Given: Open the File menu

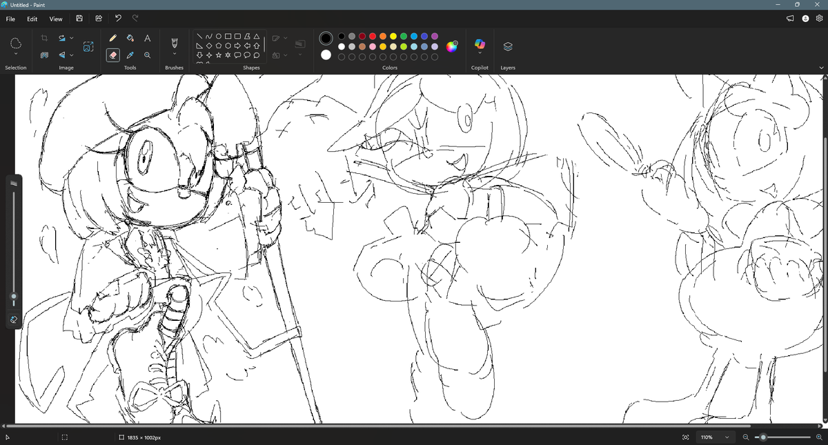Looking at the screenshot, I should pos(11,19).
